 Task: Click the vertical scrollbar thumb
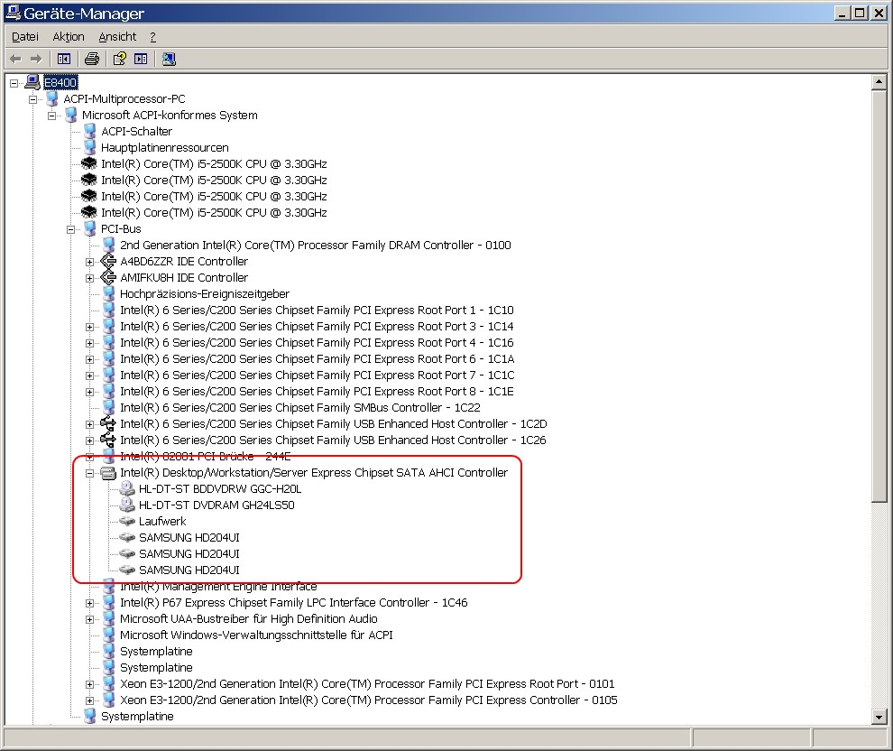(879, 296)
